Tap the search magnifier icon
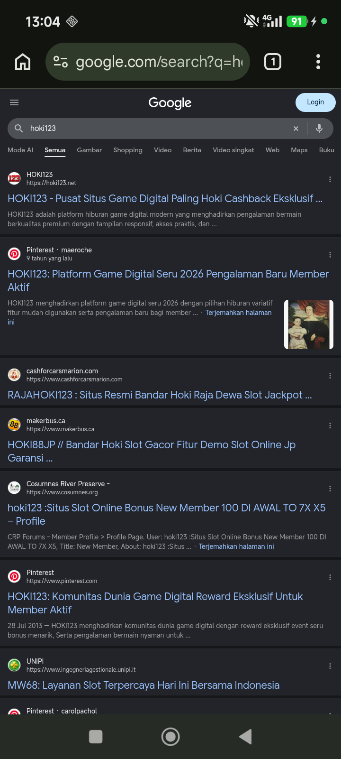341x759 pixels. tap(18, 128)
